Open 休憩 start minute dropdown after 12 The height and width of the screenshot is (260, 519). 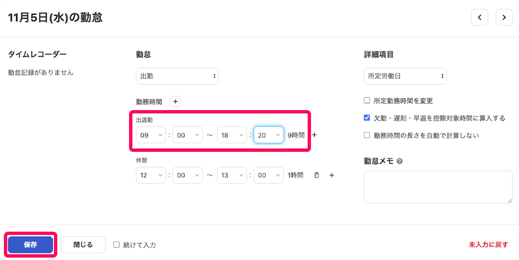(x=188, y=175)
